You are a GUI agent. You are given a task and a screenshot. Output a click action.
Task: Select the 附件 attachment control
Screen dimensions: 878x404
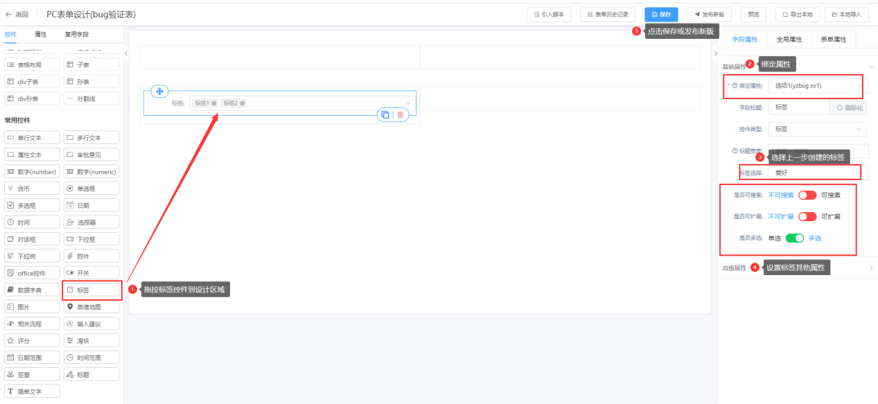[x=91, y=256]
